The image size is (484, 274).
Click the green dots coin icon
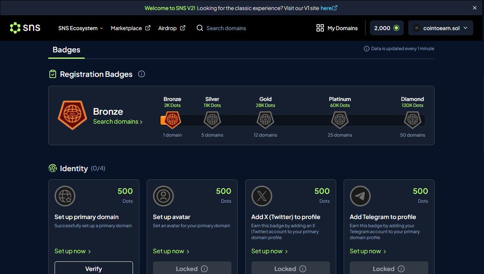396,28
